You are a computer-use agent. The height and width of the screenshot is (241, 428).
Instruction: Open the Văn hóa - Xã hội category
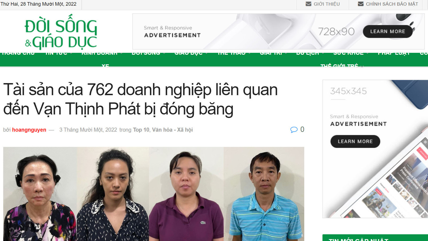click(x=172, y=130)
